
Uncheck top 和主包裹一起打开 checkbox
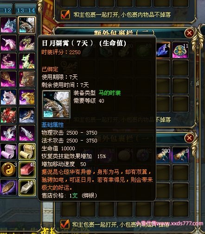(x=65, y=14)
